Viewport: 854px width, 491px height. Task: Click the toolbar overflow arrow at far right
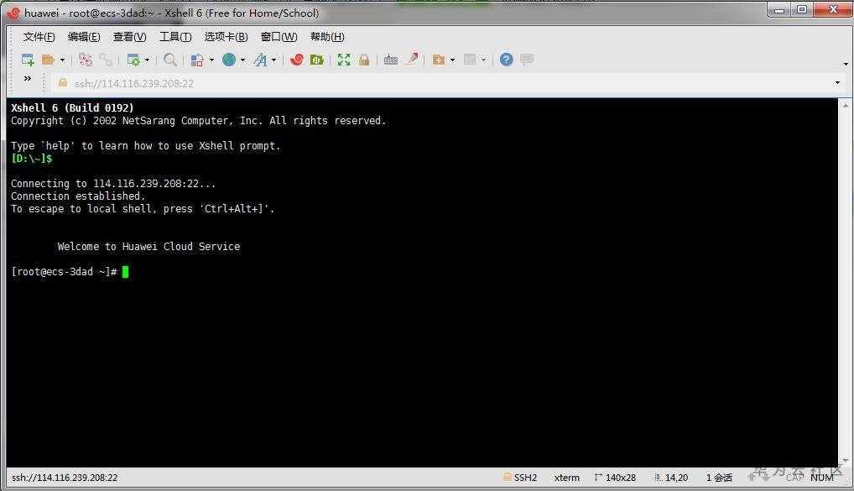click(x=846, y=64)
